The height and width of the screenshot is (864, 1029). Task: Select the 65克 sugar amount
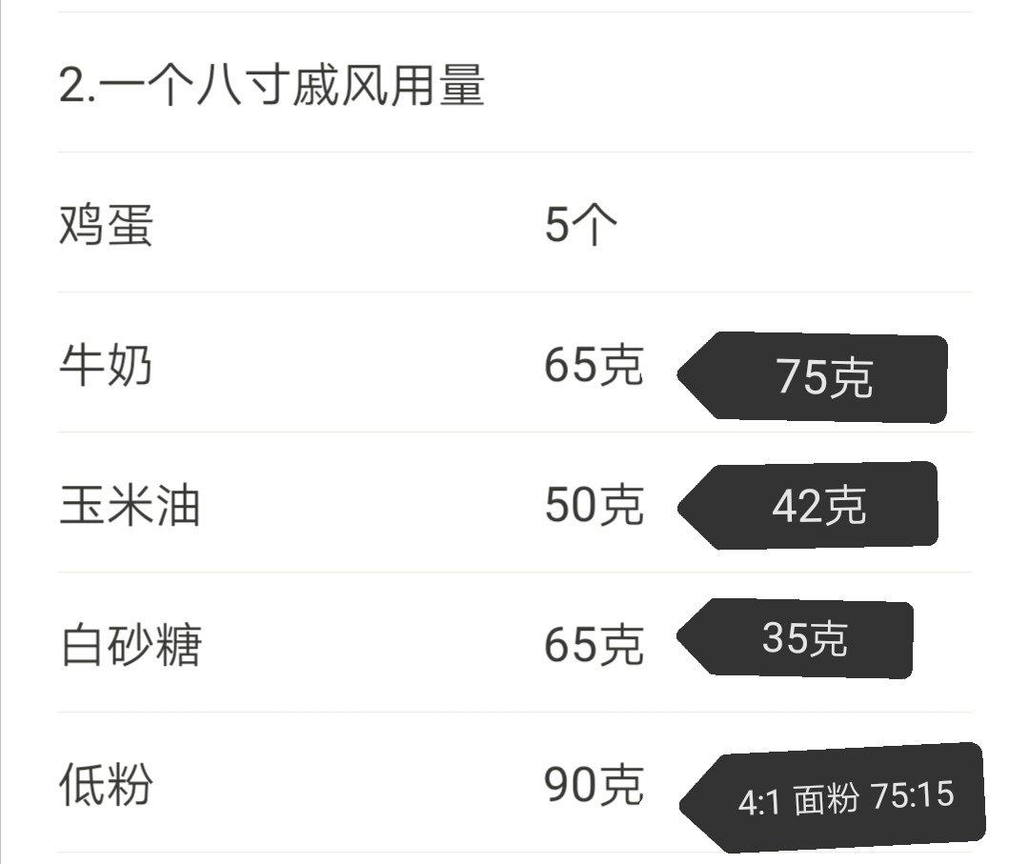594,645
